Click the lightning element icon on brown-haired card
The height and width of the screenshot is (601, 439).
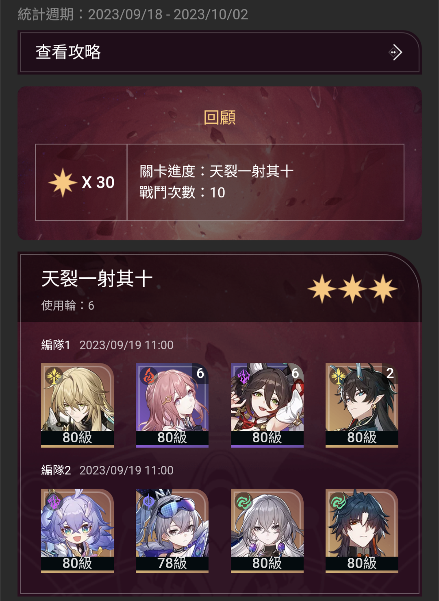click(x=243, y=376)
